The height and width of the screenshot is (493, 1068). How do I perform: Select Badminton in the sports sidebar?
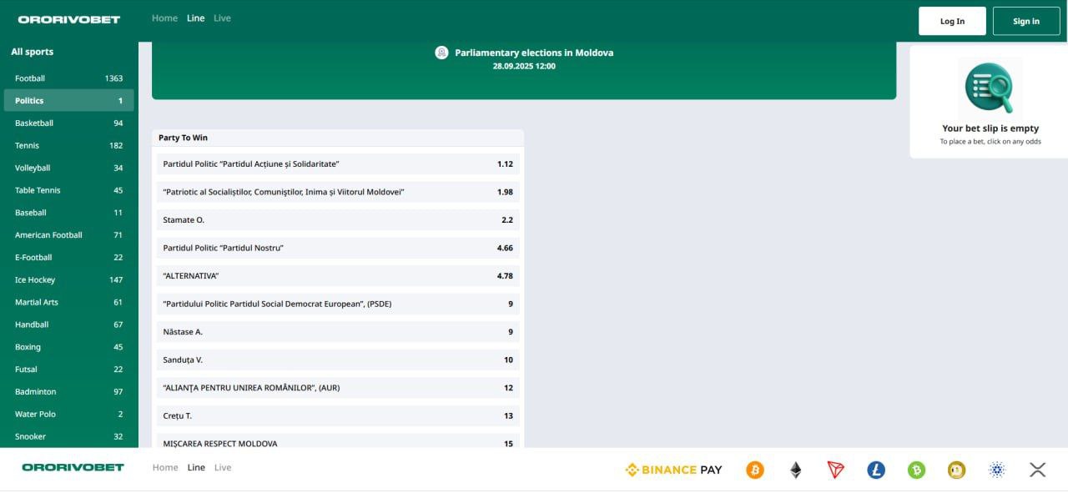coord(68,392)
